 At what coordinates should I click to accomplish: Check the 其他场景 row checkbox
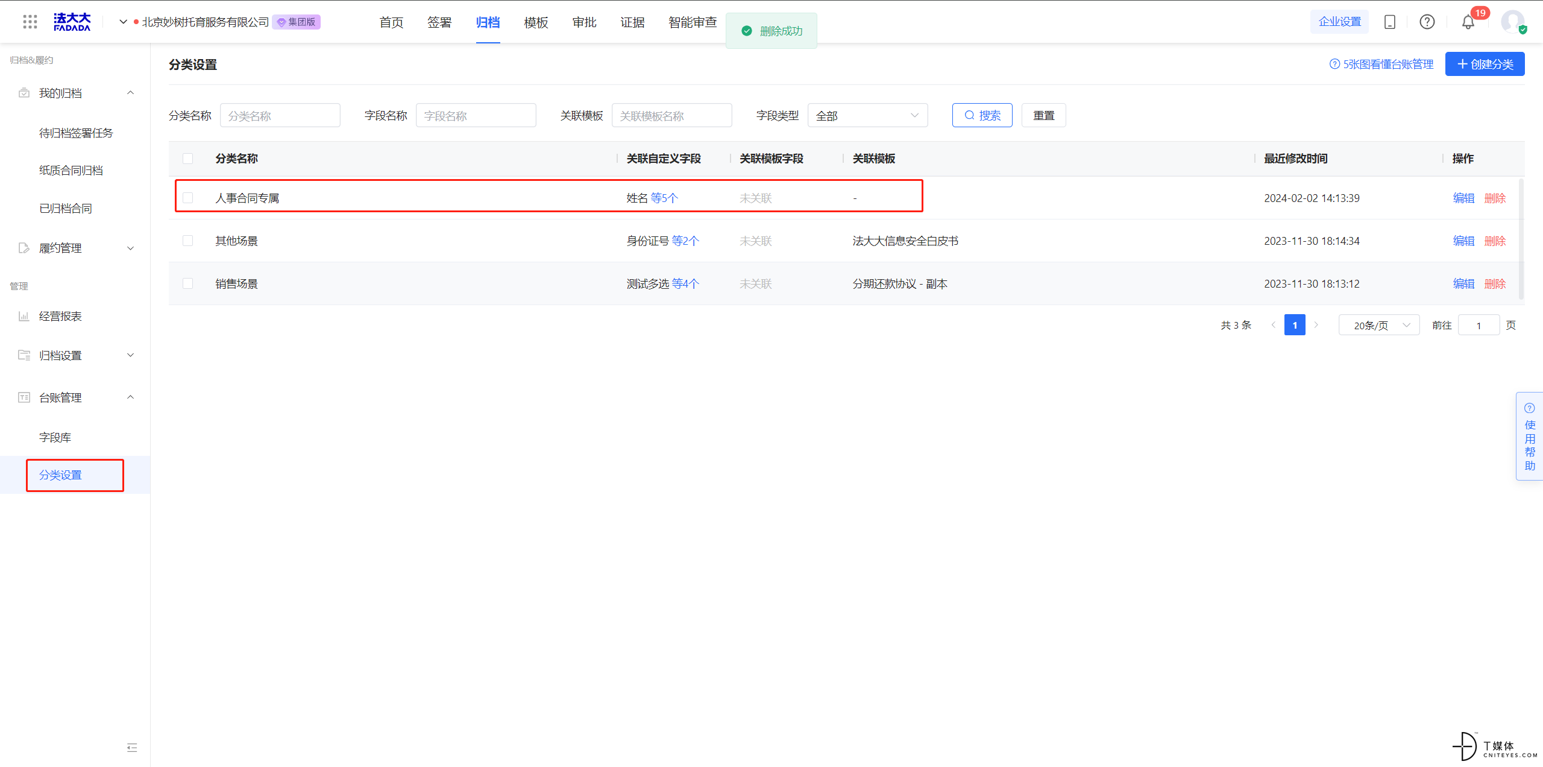point(188,241)
